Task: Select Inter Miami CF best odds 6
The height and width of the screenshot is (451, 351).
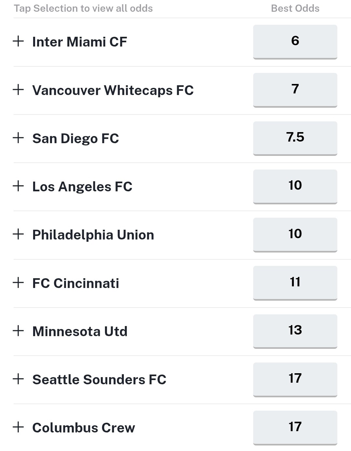Action: pos(295,41)
